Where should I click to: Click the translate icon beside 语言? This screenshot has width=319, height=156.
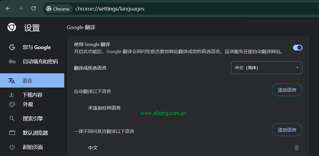(x=12, y=81)
